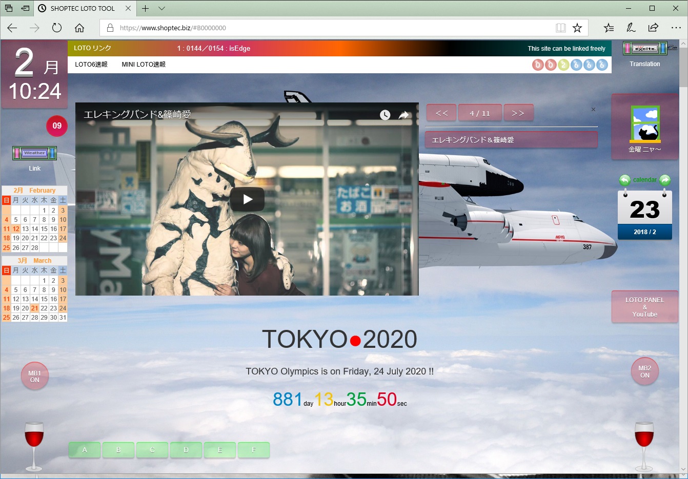Viewport: 688px width, 479px height.
Task: Go back to previous page
Action: click(12, 28)
